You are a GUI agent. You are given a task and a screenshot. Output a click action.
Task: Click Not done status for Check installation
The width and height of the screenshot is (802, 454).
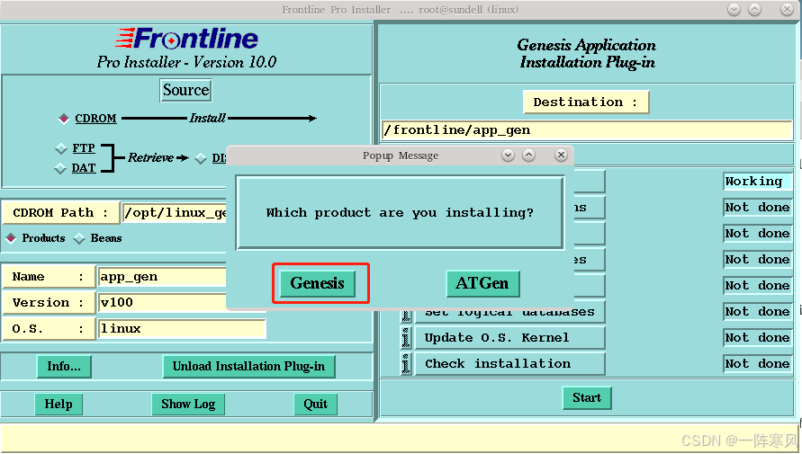(x=757, y=363)
